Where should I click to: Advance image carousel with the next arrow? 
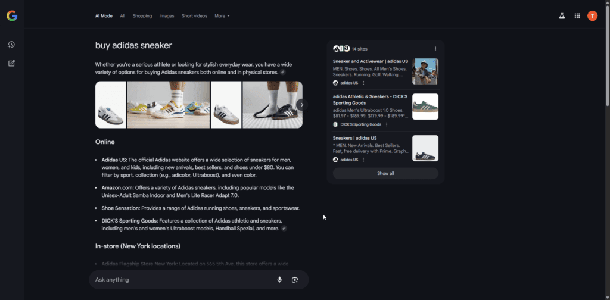point(302,105)
